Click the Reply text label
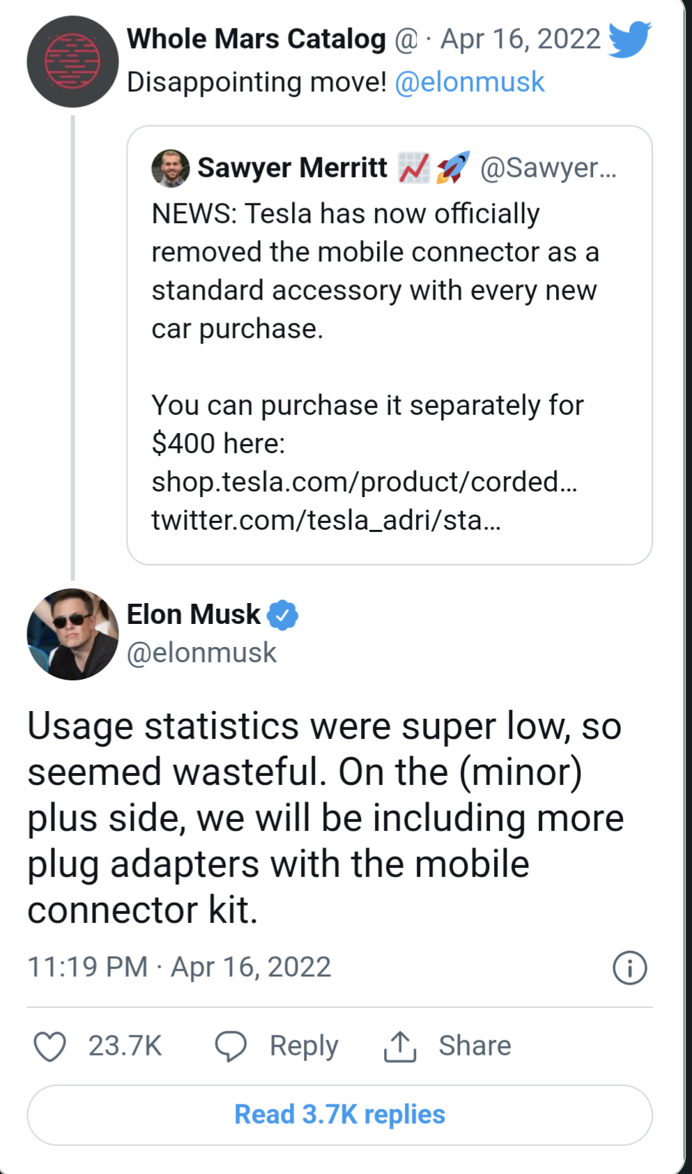This screenshot has height=1174, width=692. (x=304, y=1046)
